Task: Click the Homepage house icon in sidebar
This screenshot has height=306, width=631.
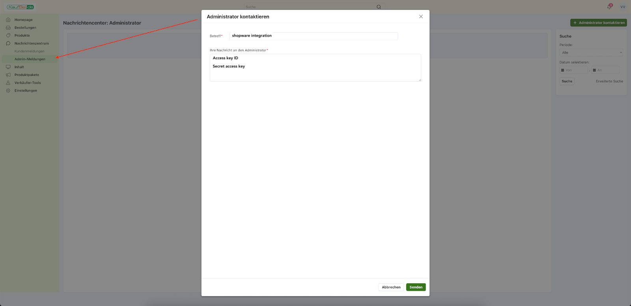Action: tap(8, 20)
